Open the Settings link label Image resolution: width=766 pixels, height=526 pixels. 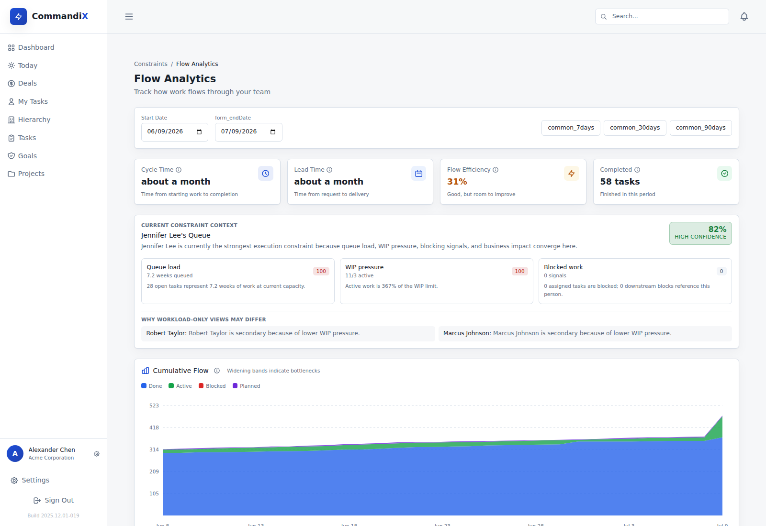pos(35,480)
